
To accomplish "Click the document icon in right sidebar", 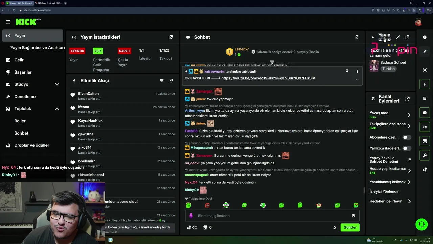I will pyautogui.click(x=425, y=98).
